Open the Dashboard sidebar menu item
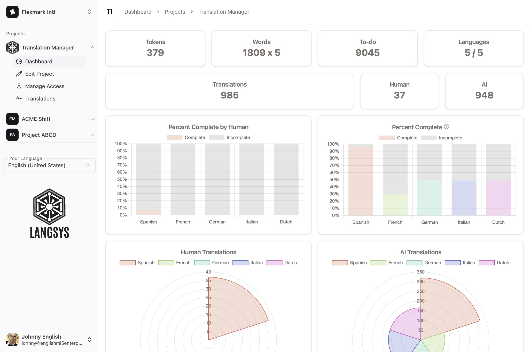Screen dimensions: 530x352 click(50, 61)
